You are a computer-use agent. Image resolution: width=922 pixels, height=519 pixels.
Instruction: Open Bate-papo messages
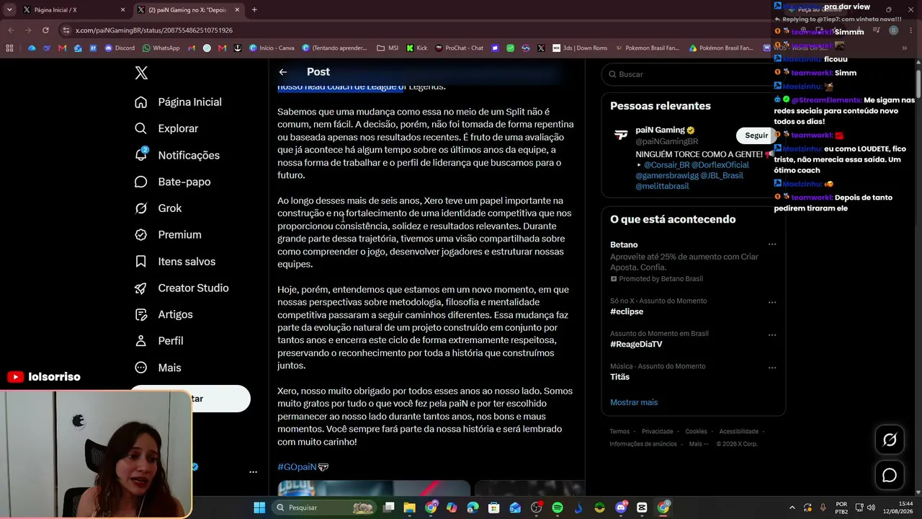click(x=173, y=182)
